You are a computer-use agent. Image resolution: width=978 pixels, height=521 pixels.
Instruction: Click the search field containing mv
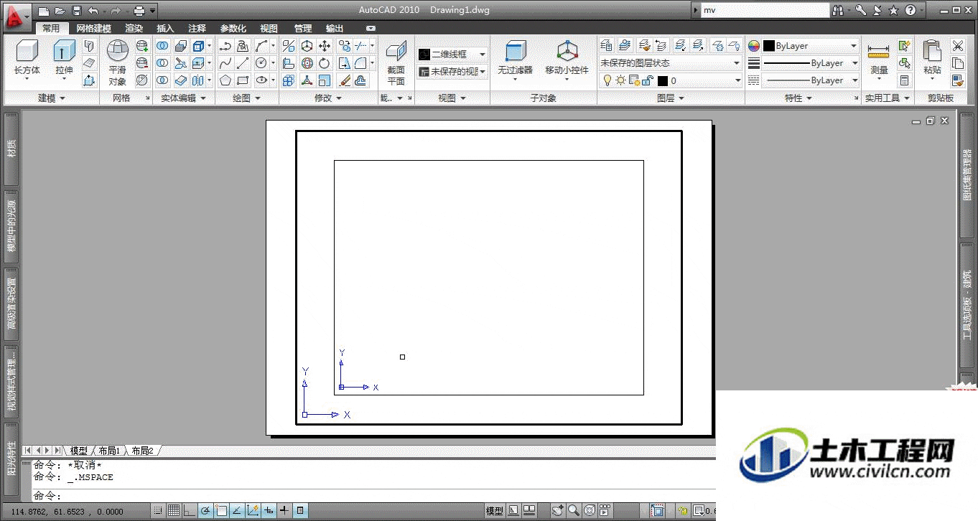[x=764, y=11]
